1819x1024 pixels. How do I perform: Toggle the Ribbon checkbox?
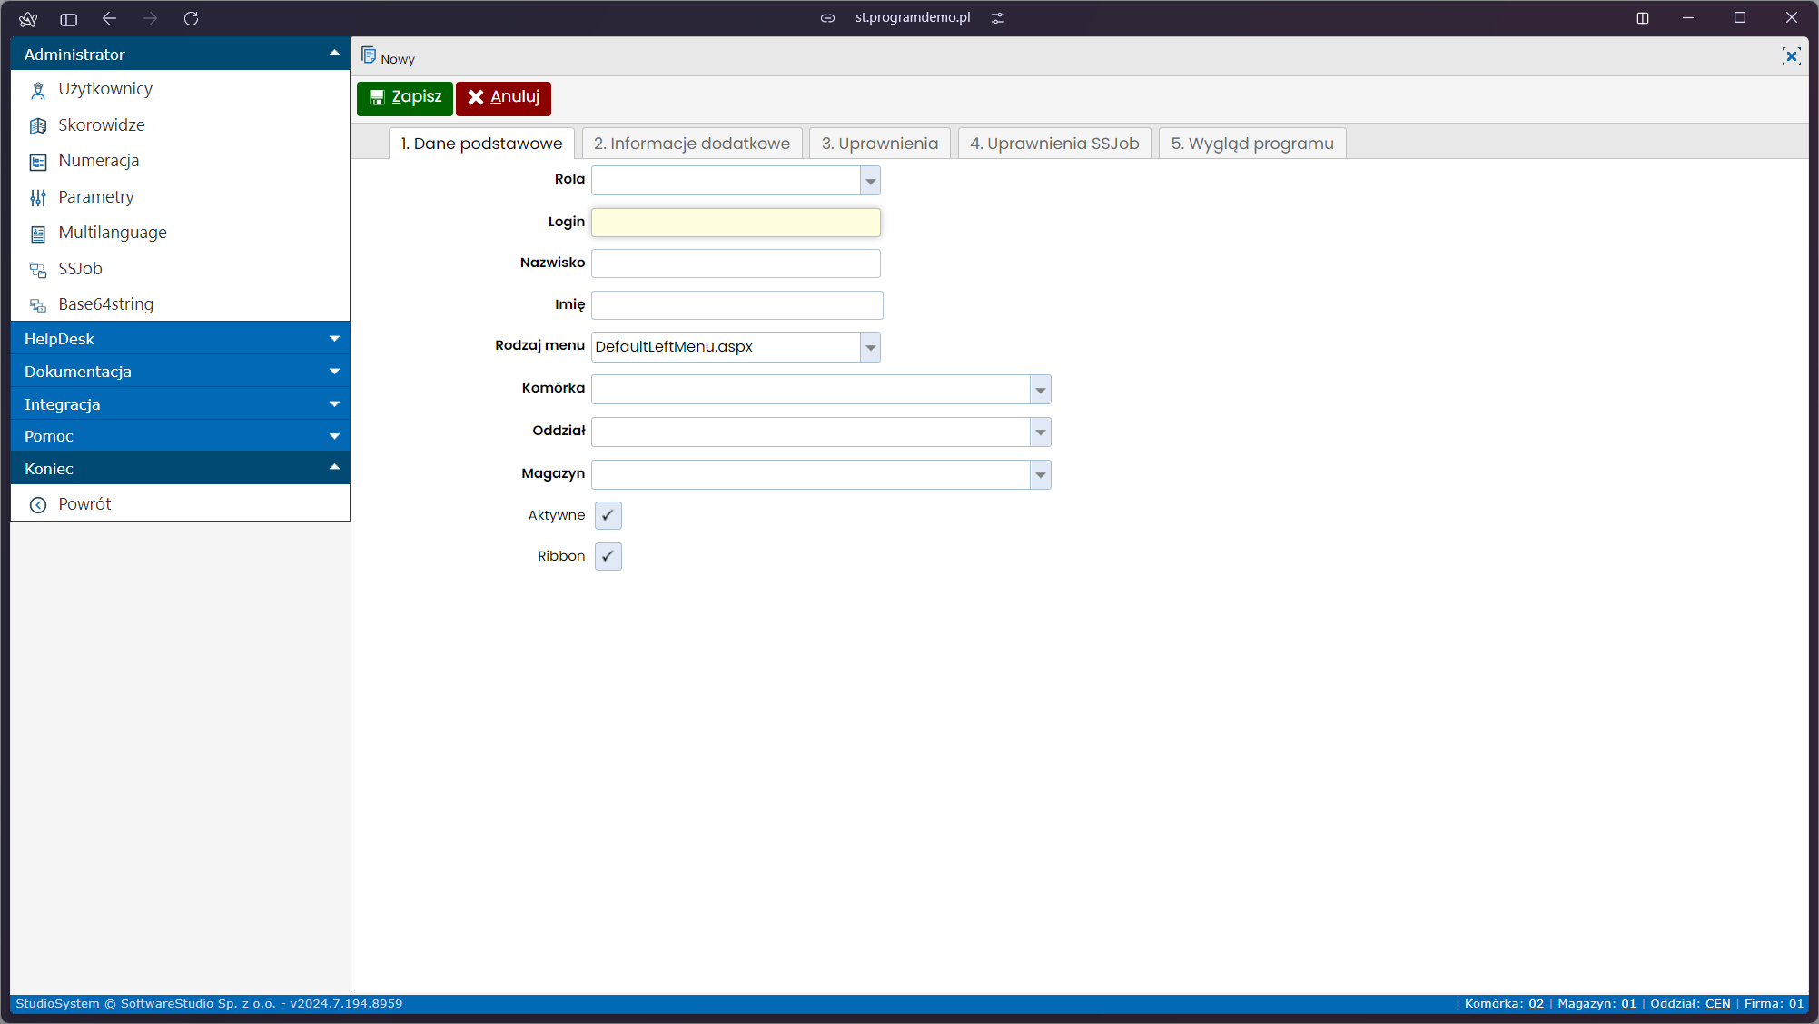(x=608, y=556)
